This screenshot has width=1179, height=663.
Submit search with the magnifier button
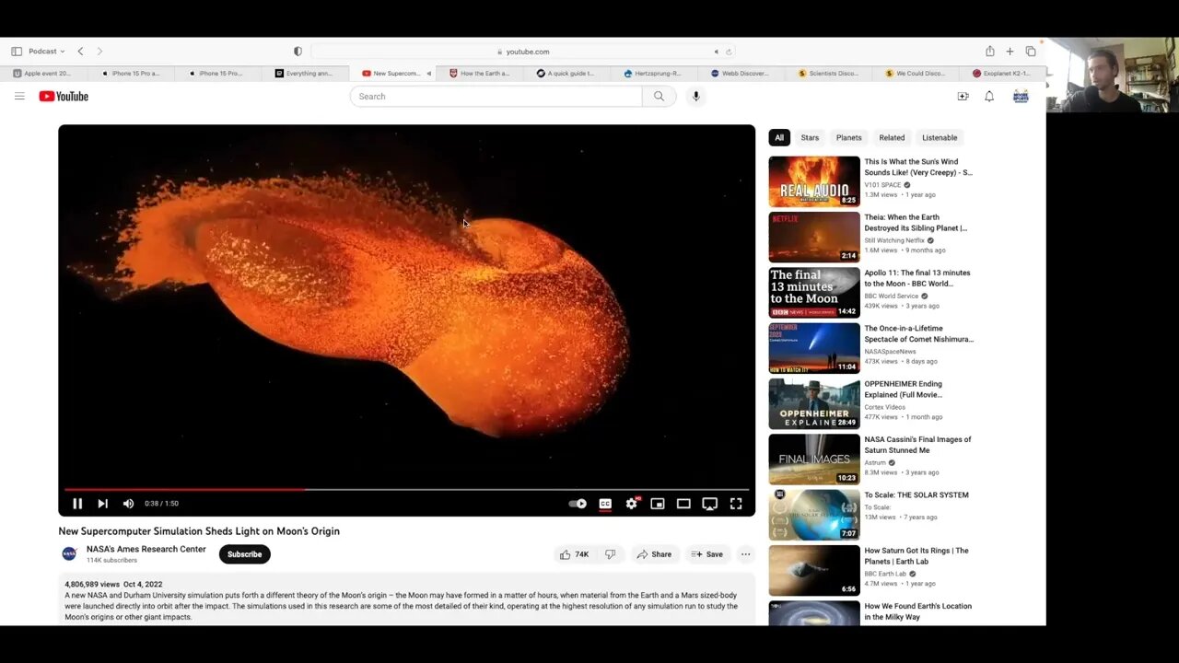coord(659,96)
